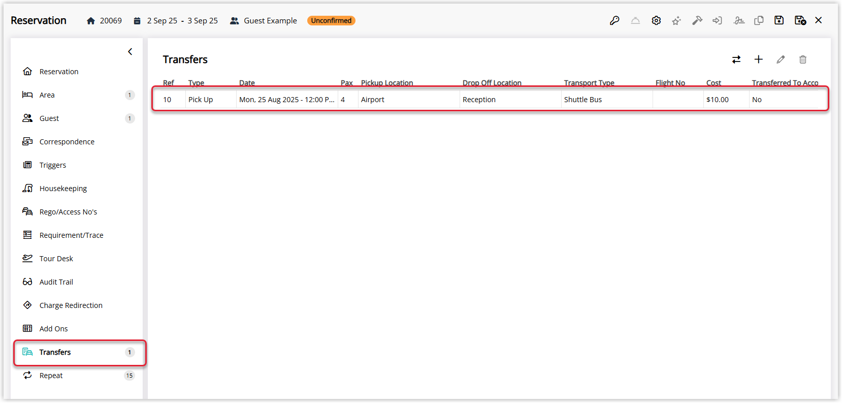Screen dimensions: 842x403
Task: Click the sparkle stars icon
Action: click(676, 20)
